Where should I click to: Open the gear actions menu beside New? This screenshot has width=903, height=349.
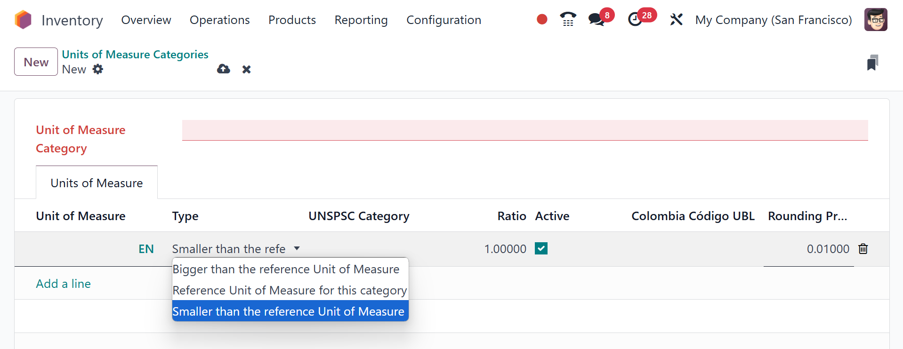(97, 69)
